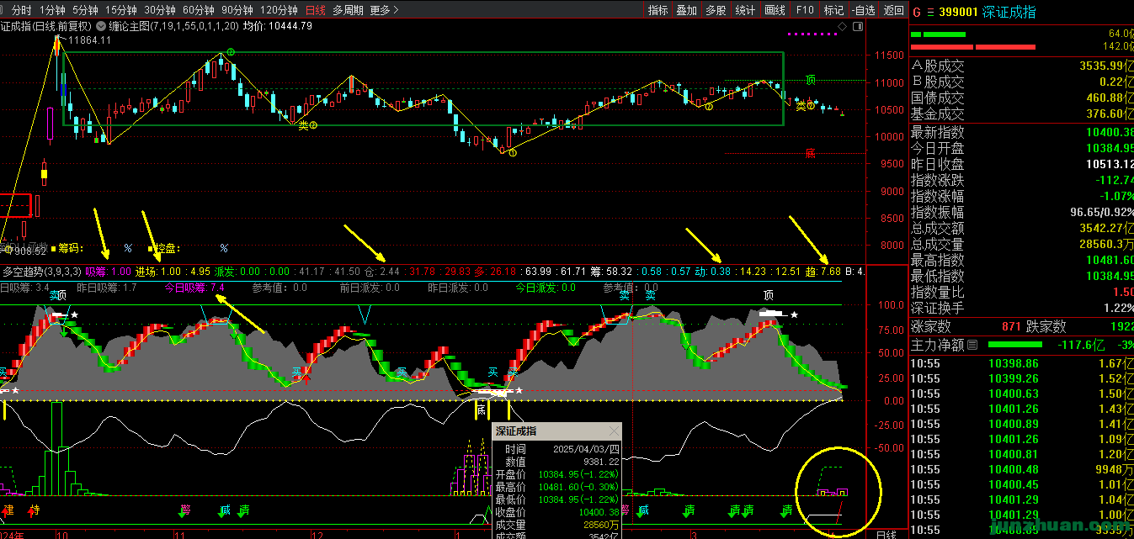Viewport: 1134px width, 539px height.
Task: Select tick row with price 10398.86
Action: (x=1021, y=363)
